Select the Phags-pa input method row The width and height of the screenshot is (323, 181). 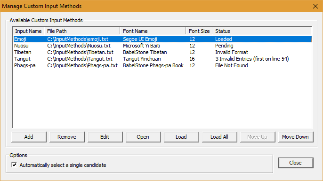click(162, 65)
